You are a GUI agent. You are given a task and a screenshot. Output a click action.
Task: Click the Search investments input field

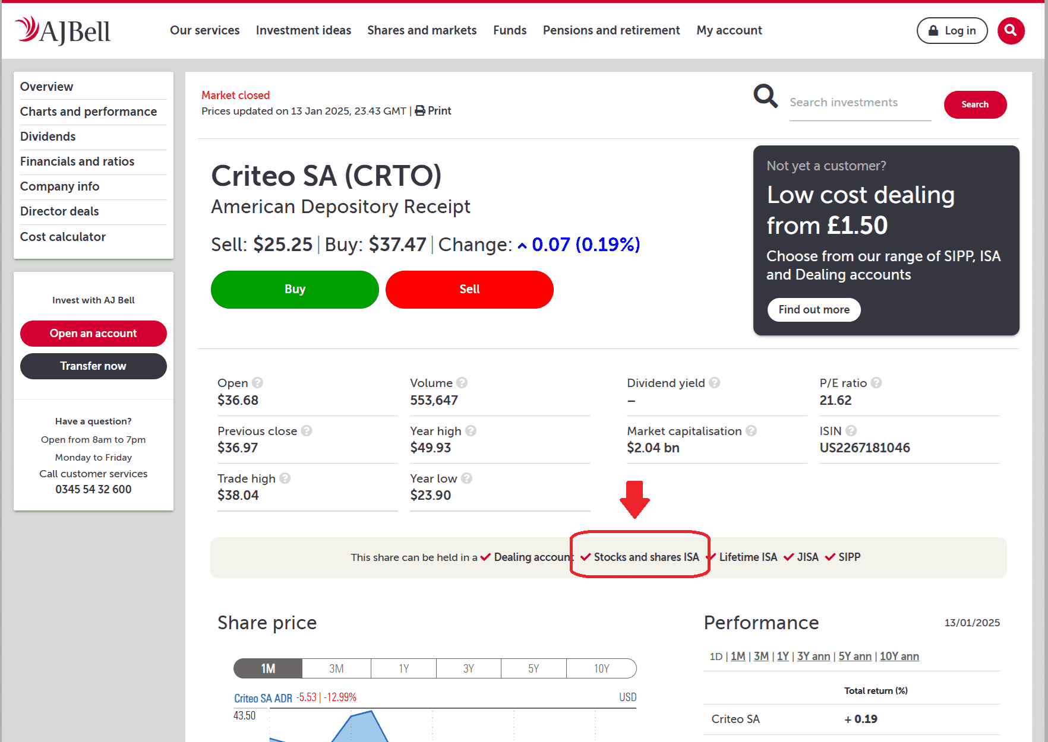[x=860, y=103]
